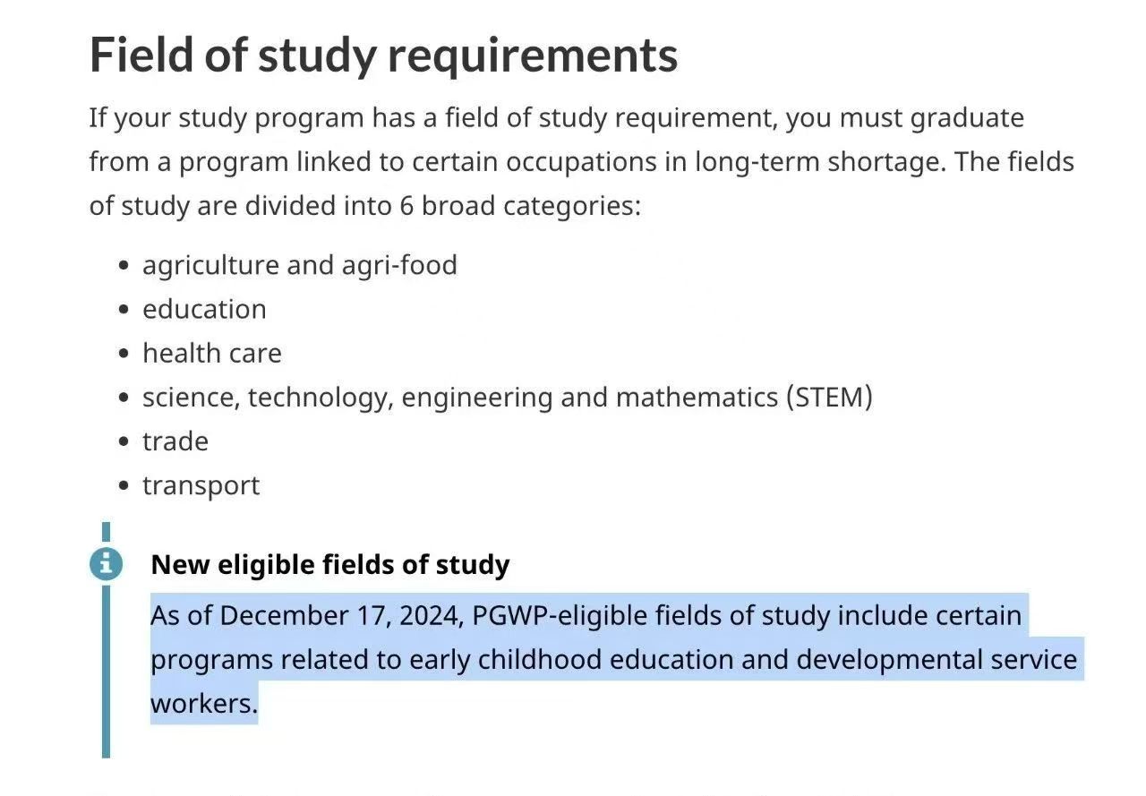The width and height of the screenshot is (1146, 796).
Task: Click the 'Field of study requirements' heading
Action: point(383,56)
